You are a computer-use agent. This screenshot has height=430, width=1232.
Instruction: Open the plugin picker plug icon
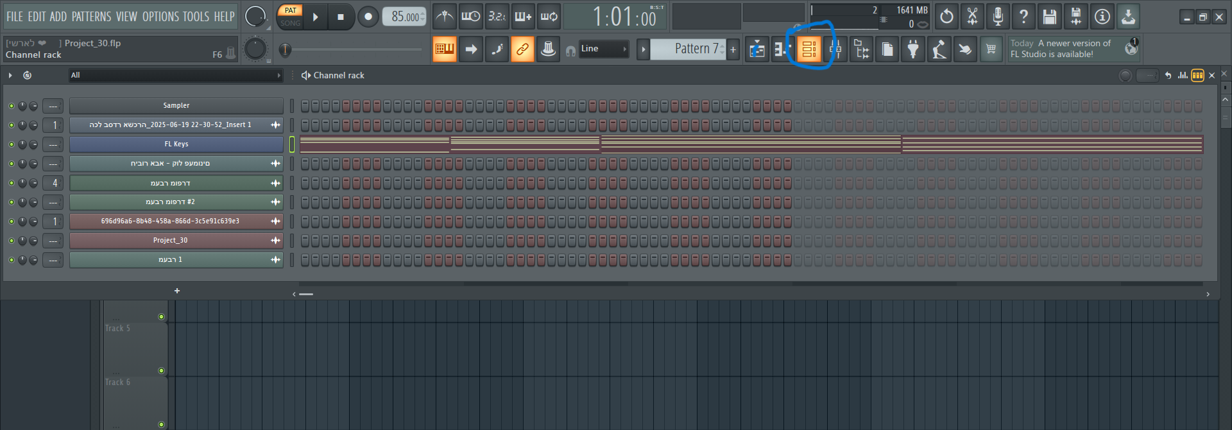(913, 49)
